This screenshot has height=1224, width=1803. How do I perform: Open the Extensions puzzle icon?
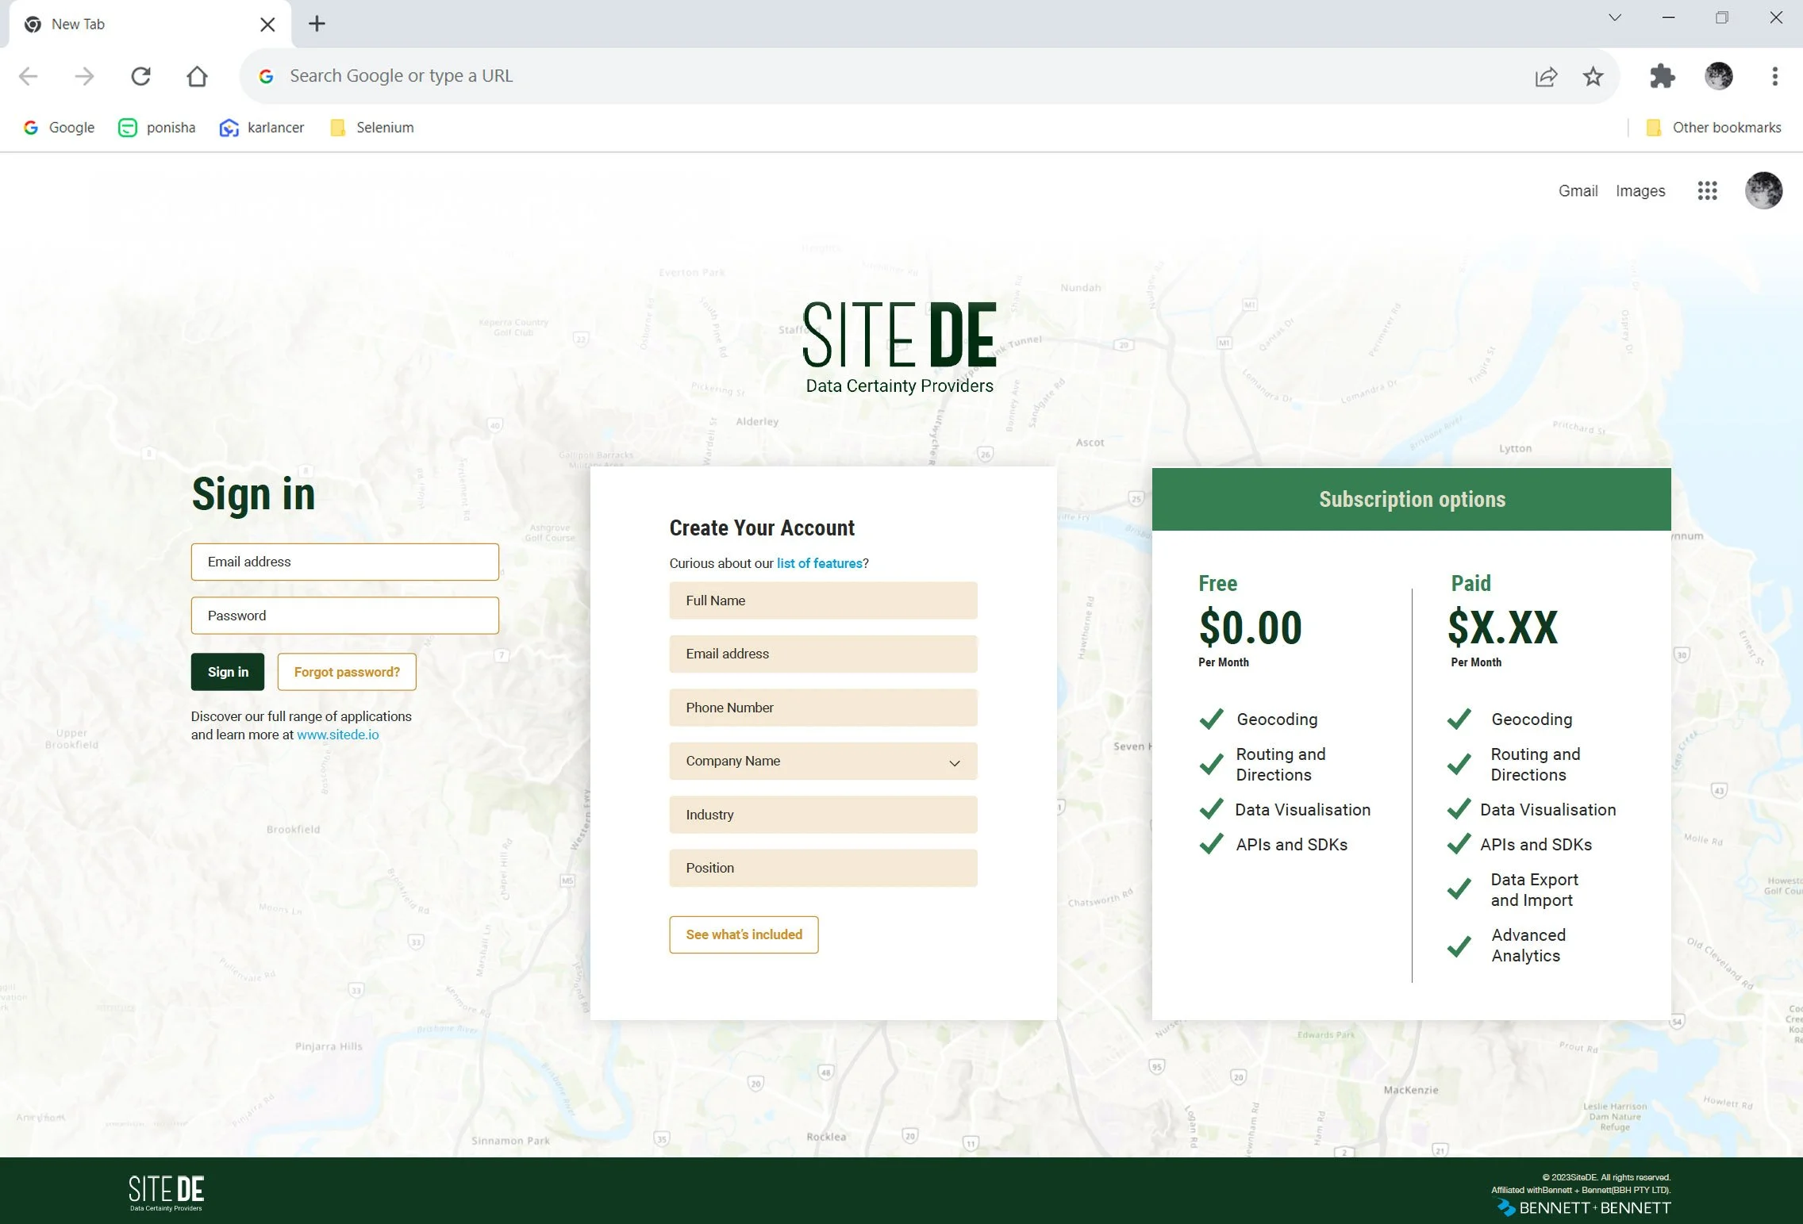pyautogui.click(x=1662, y=76)
